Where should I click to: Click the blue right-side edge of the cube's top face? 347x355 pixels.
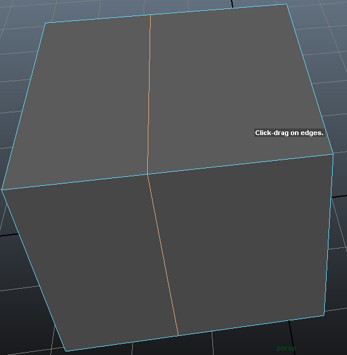click(x=310, y=79)
